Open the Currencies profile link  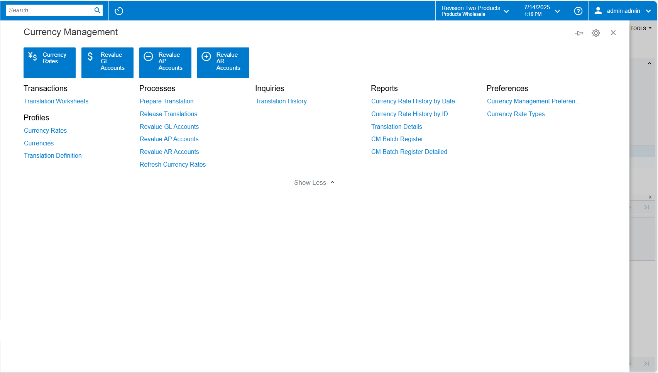39,143
